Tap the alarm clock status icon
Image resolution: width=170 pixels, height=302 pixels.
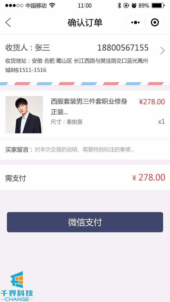134,6
